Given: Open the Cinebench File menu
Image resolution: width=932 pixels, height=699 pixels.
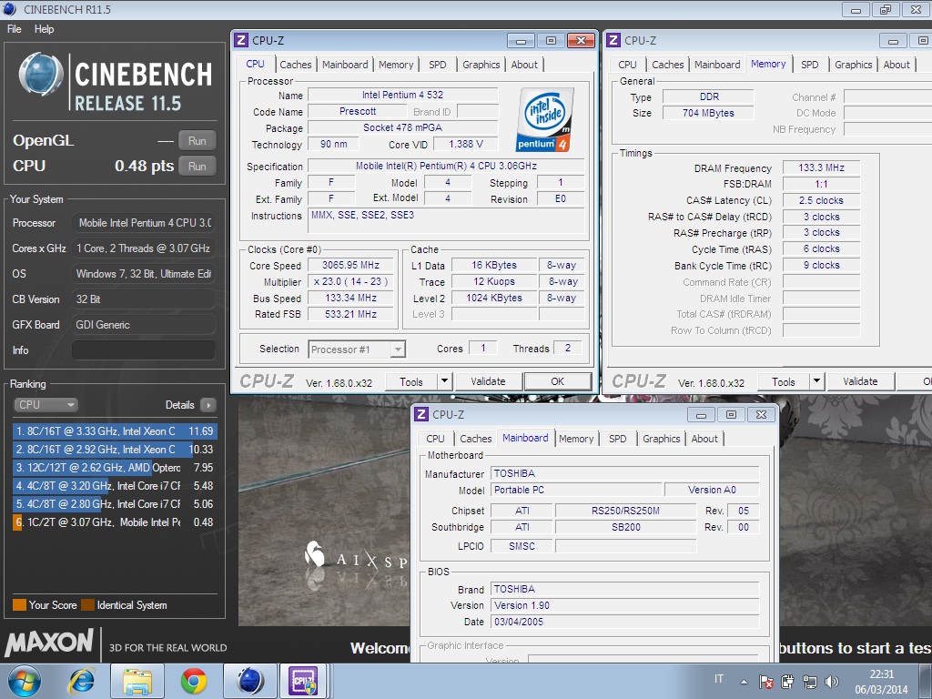Looking at the screenshot, I should [x=15, y=28].
